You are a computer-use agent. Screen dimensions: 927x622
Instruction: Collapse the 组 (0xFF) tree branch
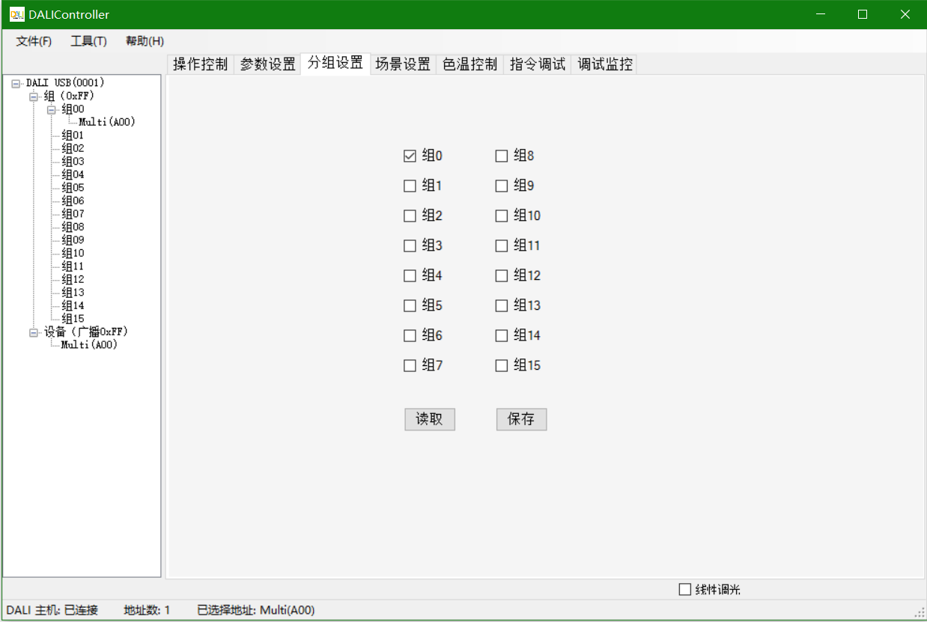tap(34, 97)
